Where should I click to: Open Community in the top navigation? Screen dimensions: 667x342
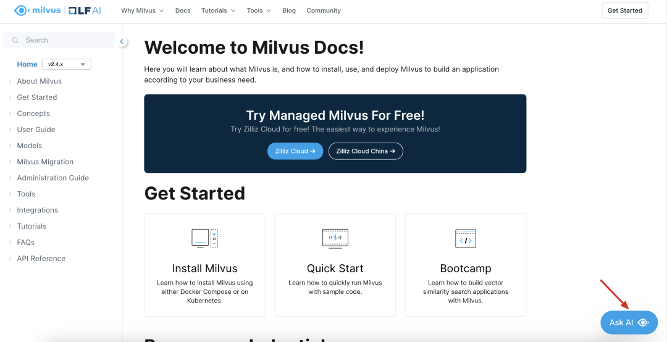[323, 10]
